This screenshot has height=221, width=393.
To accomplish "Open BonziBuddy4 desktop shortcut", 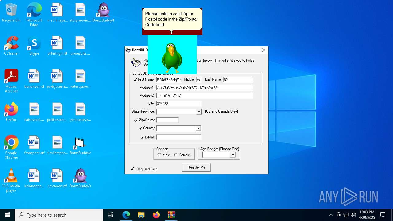I will pyautogui.click(x=103, y=13).
